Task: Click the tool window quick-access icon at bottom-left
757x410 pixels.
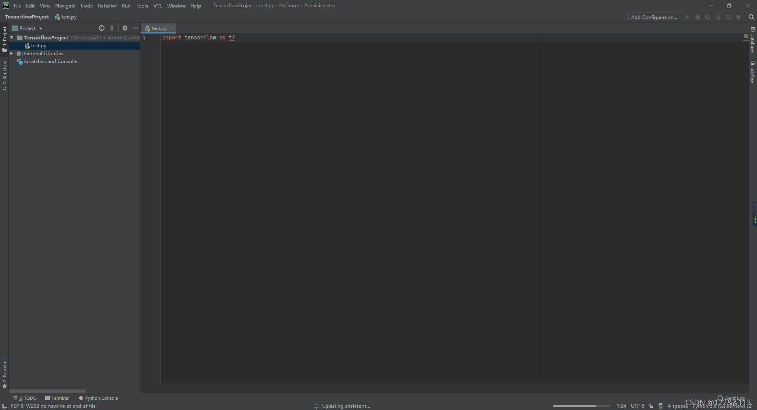Action: coord(5,406)
